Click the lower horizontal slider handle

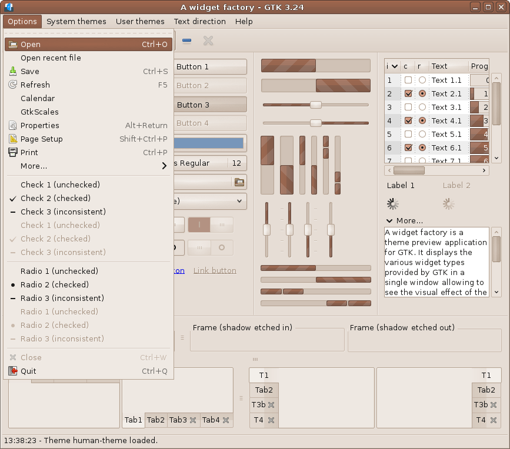coord(315,123)
